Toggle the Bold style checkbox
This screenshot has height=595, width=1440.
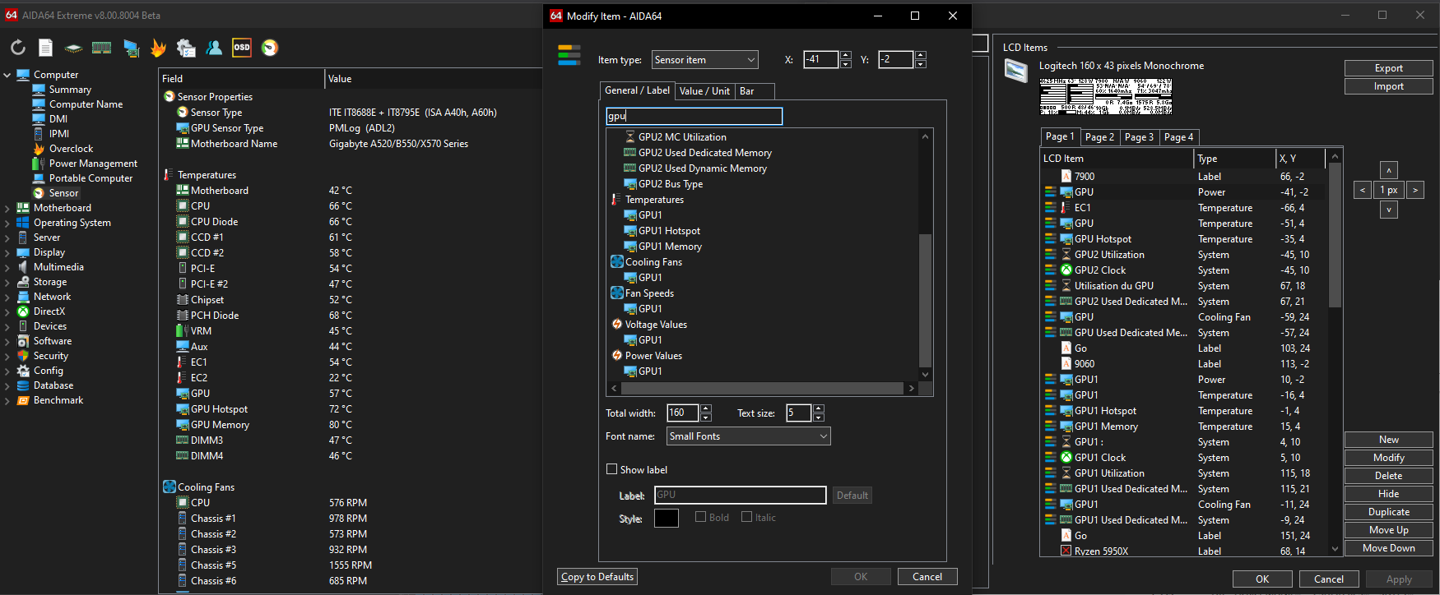pos(701,517)
